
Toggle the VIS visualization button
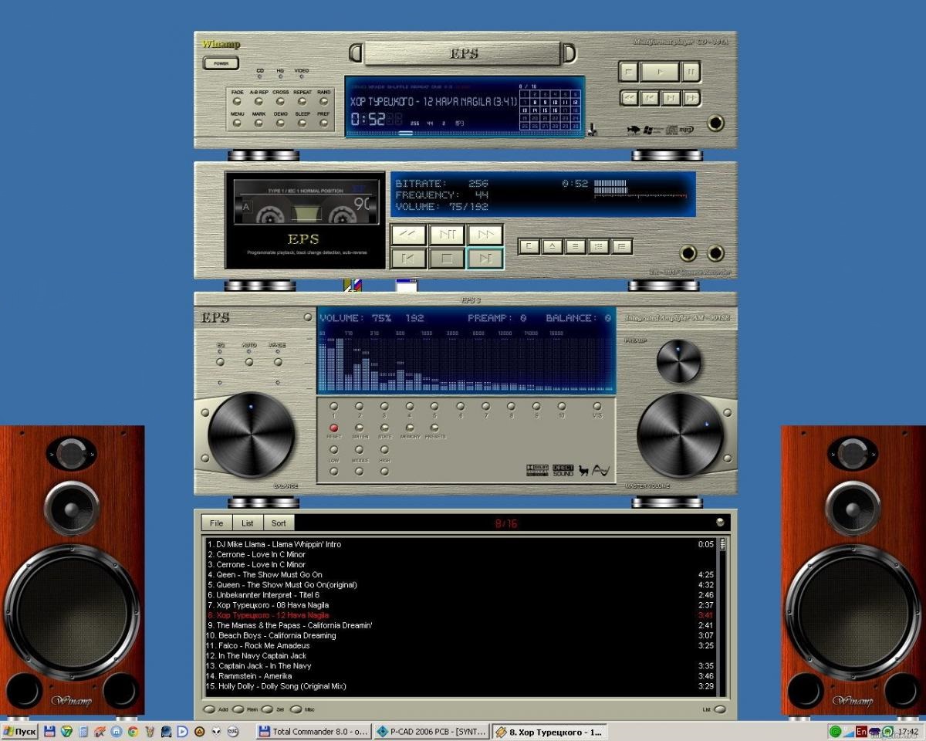pos(597,406)
